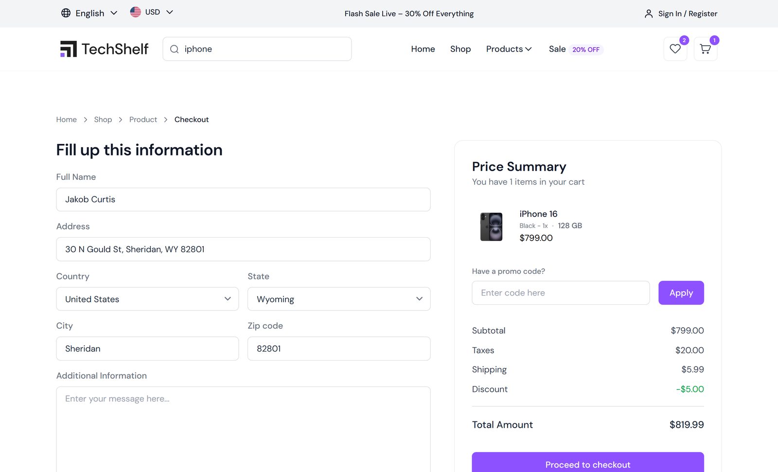The width and height of the screenshot is (778, 472).
Task: Click the Product breadcrumb link
Action: [x=143, y=120]
